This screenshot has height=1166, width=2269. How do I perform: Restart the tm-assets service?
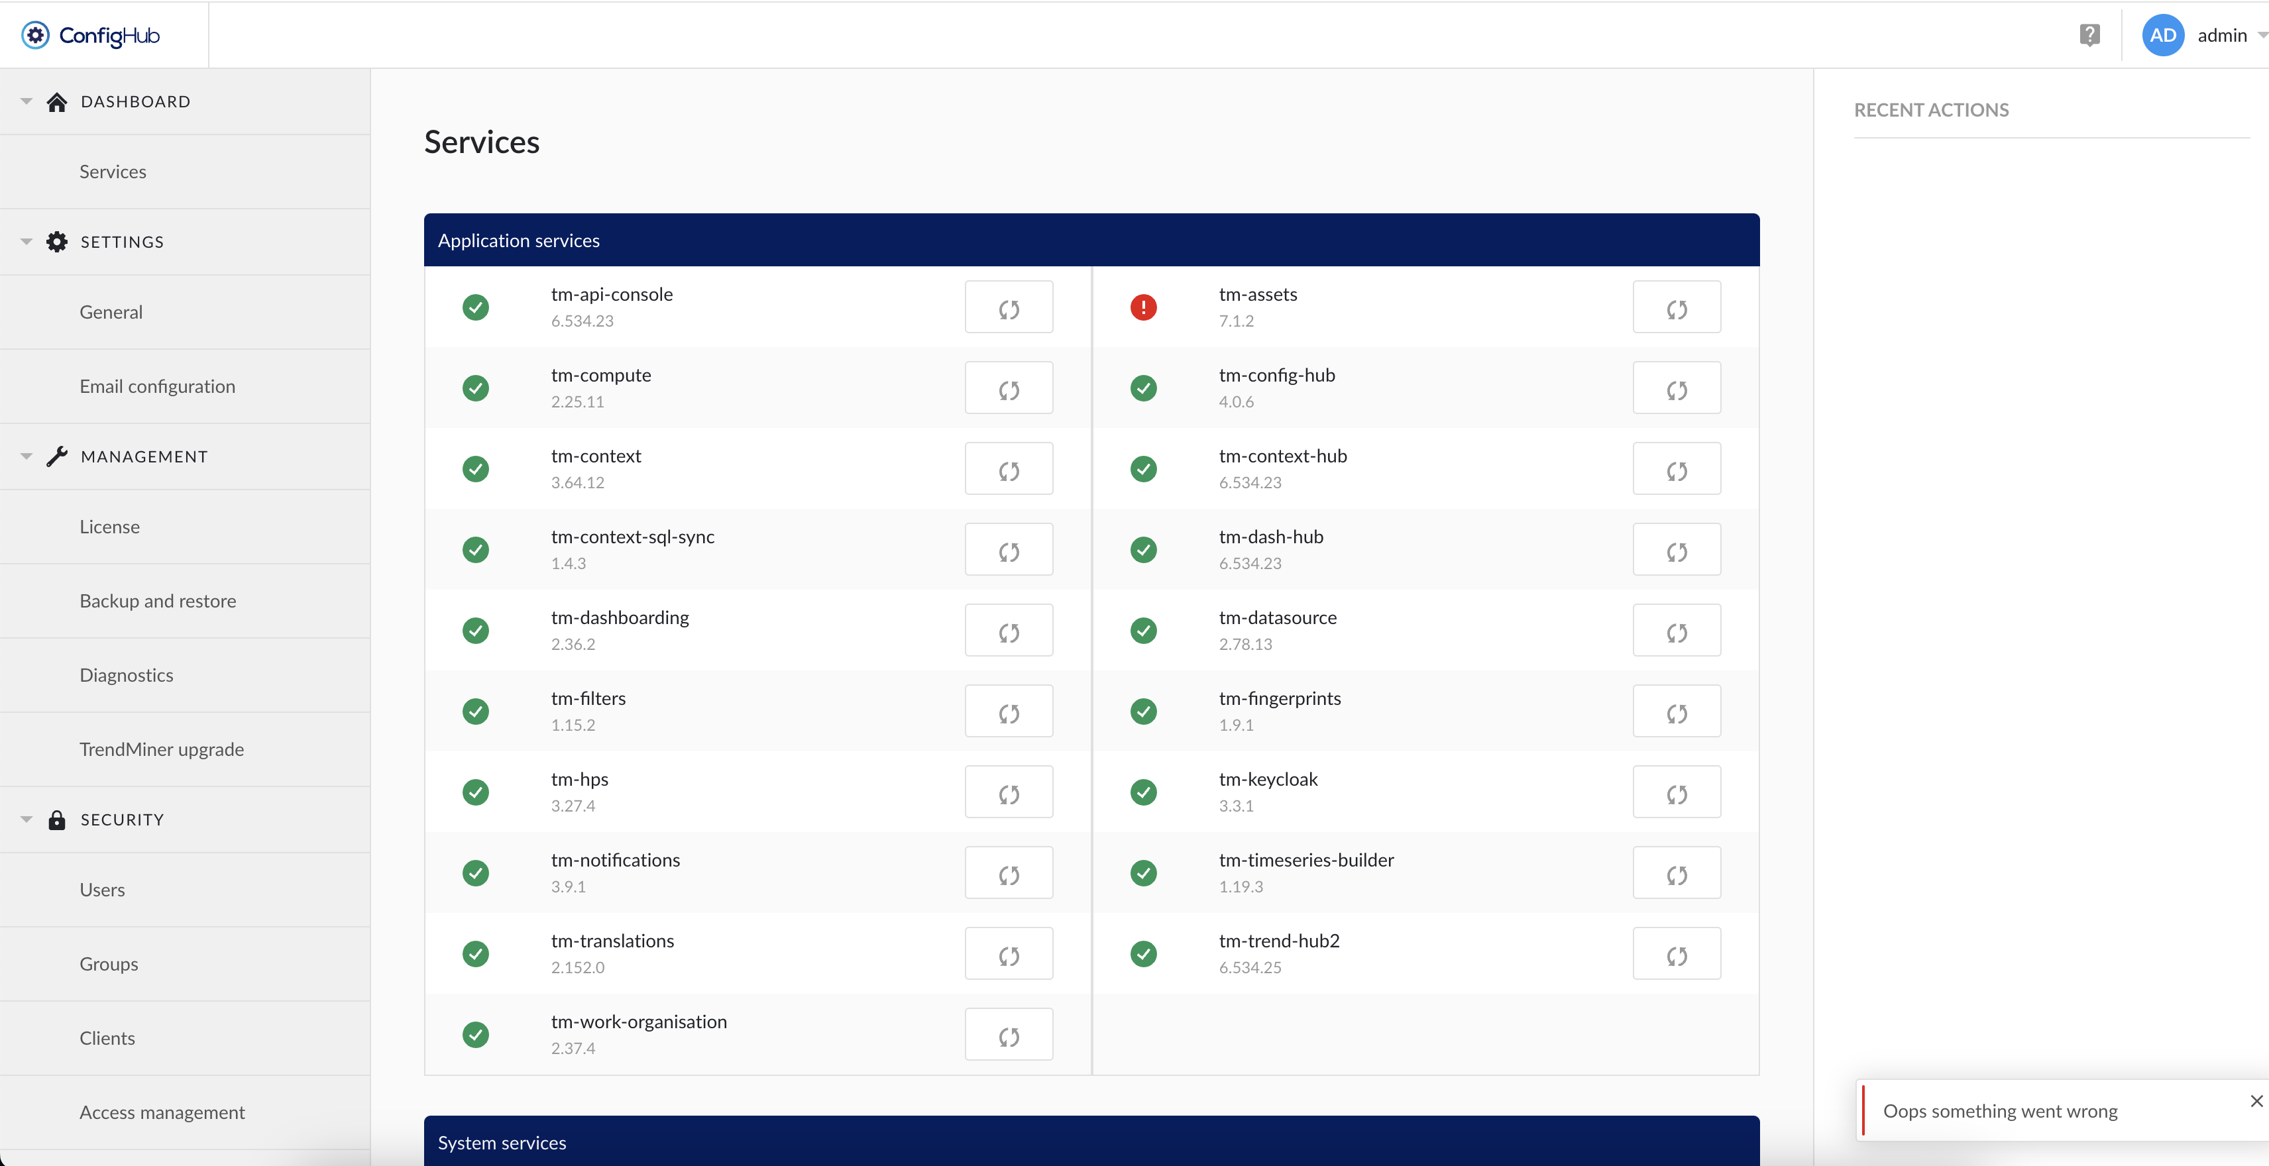coord(1676,307)
